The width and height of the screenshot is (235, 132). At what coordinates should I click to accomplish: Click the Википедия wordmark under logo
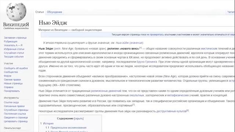tap(16, 25)
